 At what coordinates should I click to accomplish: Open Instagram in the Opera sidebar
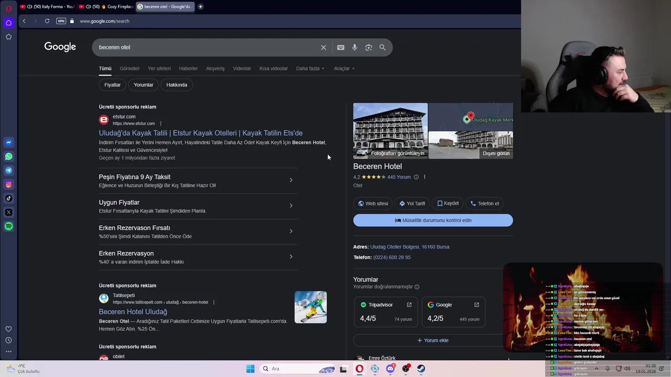tap(8, 184)
